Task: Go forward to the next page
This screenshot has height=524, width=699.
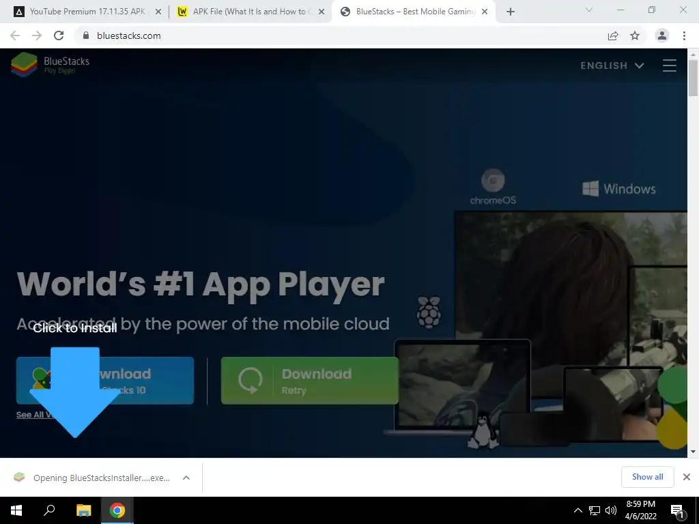Action: [x=37, y=35]
